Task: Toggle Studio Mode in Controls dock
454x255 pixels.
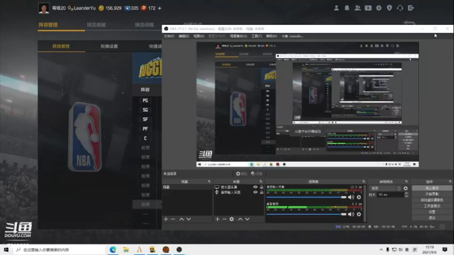Action: tap(432, 206)
